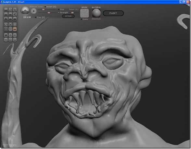Click the Strength slider handle
Screen dimensions: 191x149
point(49,13)
